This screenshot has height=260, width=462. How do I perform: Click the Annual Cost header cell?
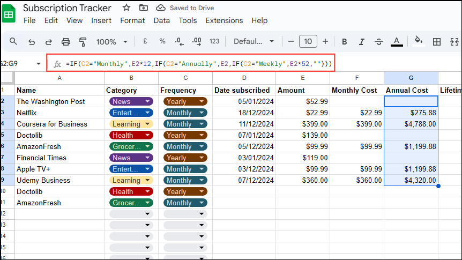(411, 90)
